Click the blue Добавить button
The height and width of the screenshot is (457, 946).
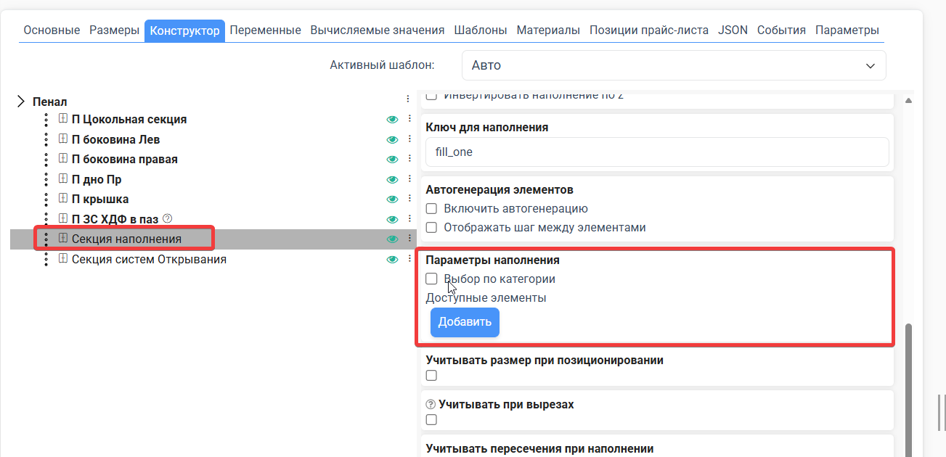[465, 322]
